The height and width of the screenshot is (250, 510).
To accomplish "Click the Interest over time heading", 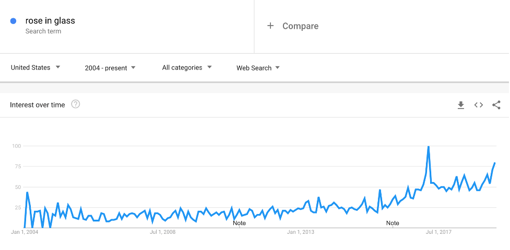I will 38,105.
